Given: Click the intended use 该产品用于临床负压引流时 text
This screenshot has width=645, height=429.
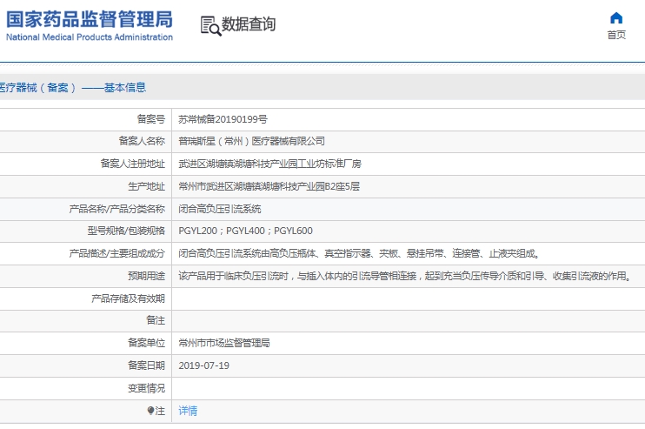Looking at the screenshot, I should click(x=405, y=276).
